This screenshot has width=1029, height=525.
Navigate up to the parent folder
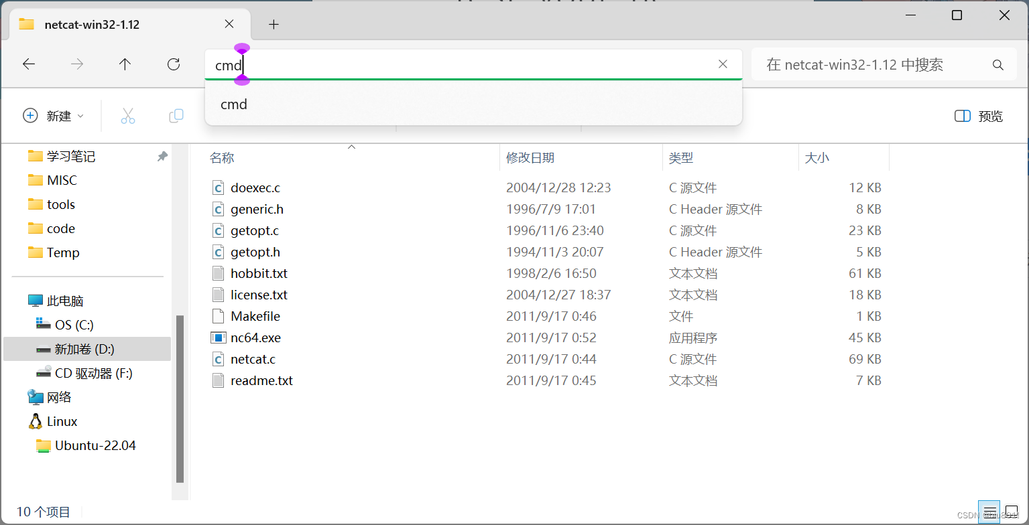(x=125, y=64)
